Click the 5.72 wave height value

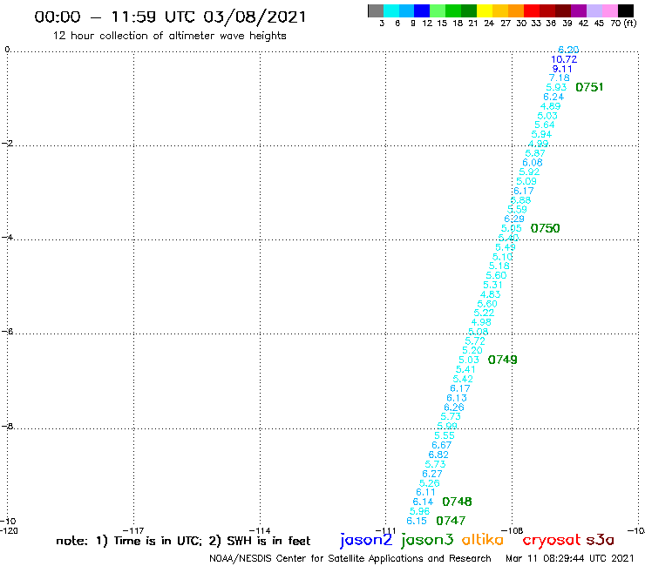[475, 340]
